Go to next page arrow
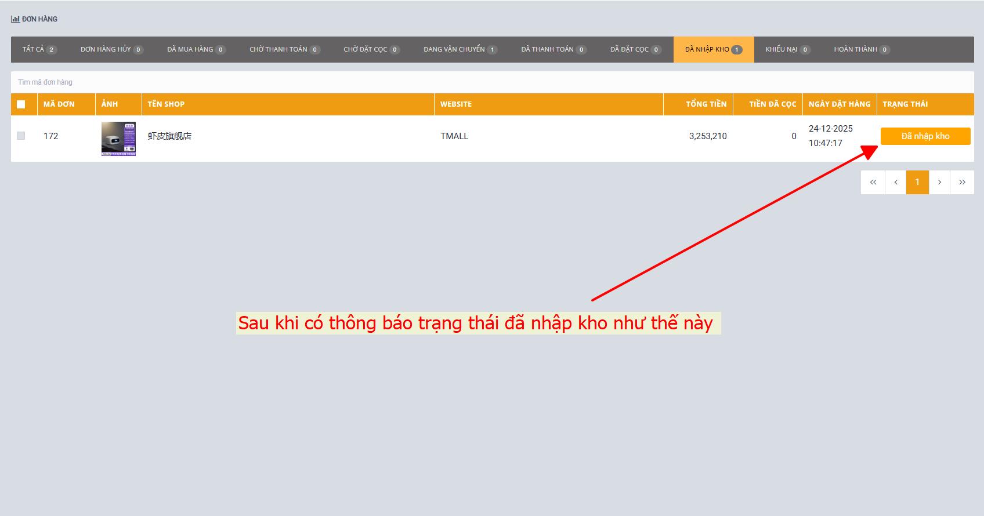The image size is (984, 516). (x=939, y=182)
